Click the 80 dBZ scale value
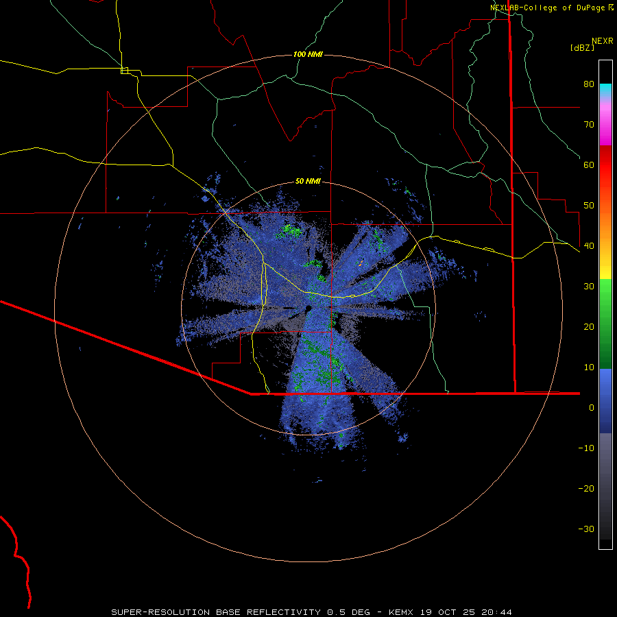Screen dimensions: 617x617 point(589,84)
